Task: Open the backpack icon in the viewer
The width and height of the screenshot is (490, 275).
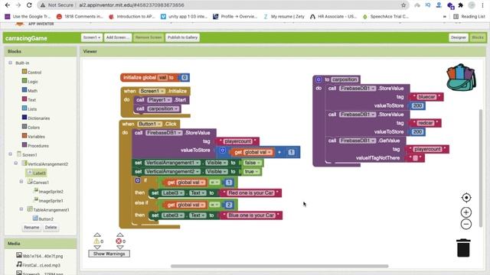Action: point(462,77)
